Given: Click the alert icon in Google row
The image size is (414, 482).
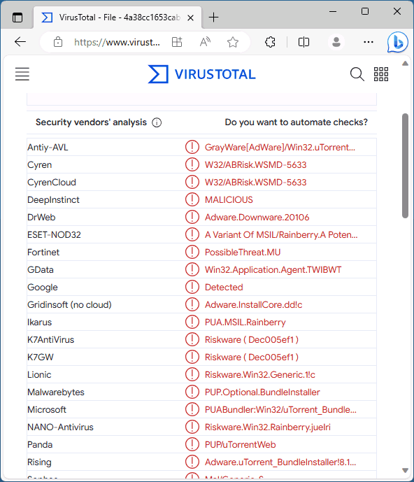Looking at the screenshot, I should pyautogui.click(x=192, y=287).
